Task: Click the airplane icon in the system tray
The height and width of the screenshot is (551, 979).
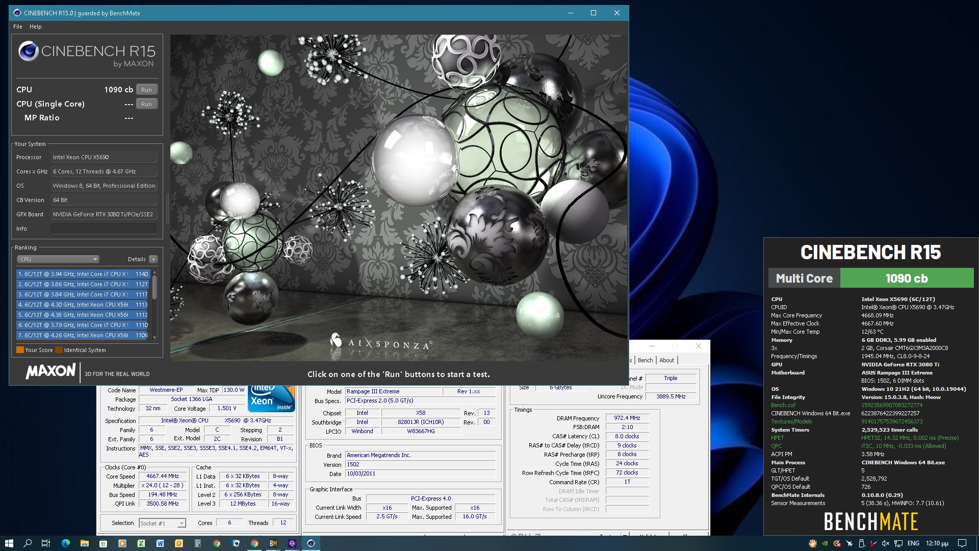Action: coord(849,543)
